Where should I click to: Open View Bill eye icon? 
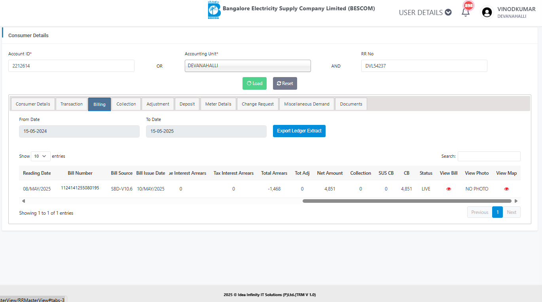(449, 189)
